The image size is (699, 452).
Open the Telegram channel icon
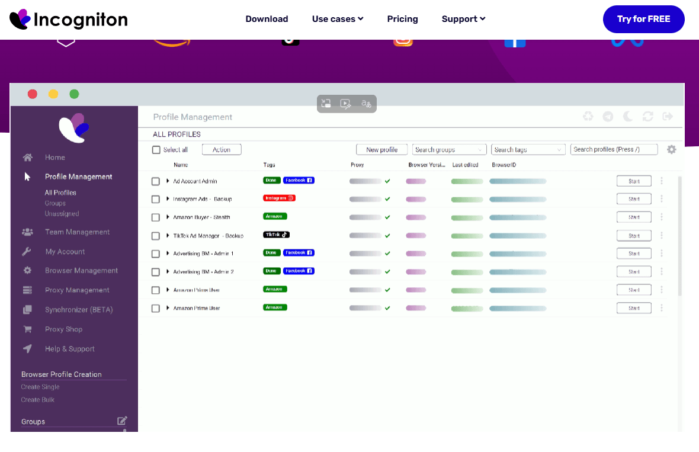[x=608, y=117]
